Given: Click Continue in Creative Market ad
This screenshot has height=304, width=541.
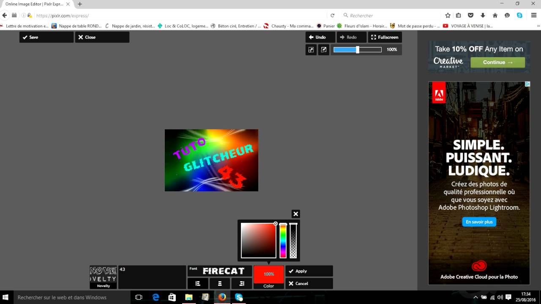Looking at the screenshot, I should point(498,62).
